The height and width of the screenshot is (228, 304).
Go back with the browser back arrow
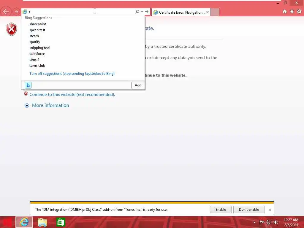click(6, 12)
